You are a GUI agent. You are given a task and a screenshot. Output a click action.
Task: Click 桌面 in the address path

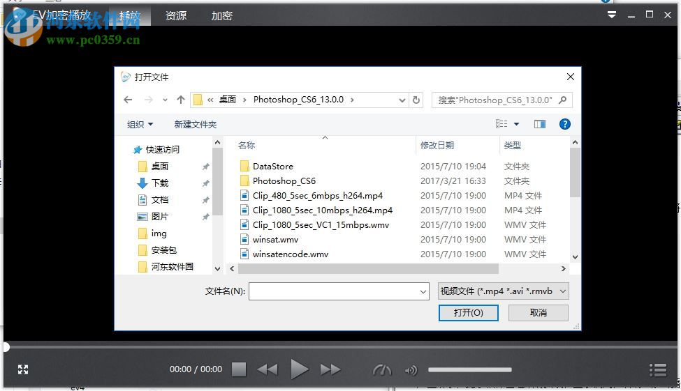pyautogui.click(x=228, y=100)
